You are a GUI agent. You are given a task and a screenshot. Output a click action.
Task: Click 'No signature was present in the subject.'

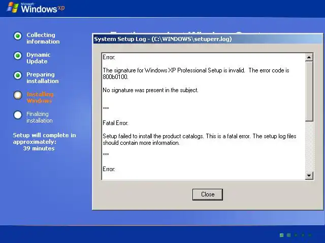click(x=150, y=90)
